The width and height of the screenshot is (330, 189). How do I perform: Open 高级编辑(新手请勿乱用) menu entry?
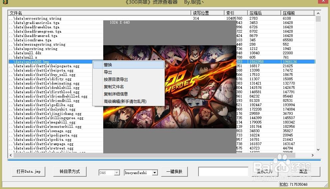[x=129, y=101]
